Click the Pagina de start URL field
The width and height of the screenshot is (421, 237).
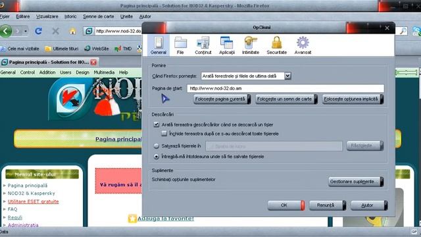(285, 88)
